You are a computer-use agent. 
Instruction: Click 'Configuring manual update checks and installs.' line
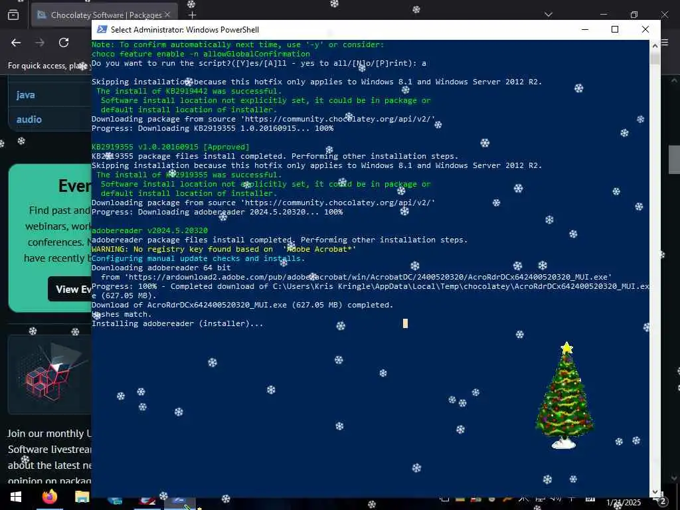[198, 258]
